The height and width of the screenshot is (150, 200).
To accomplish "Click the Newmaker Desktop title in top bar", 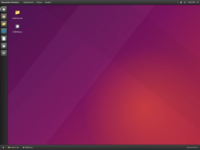I will [10, 2].
